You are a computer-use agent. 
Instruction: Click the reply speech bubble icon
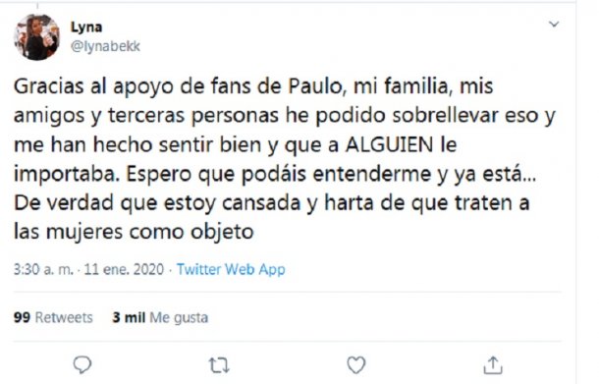(x=82, y=364)
